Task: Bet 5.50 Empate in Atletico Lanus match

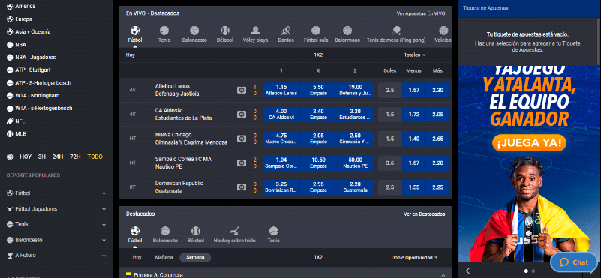Action: pyautogui.click(x=318, y=90)
